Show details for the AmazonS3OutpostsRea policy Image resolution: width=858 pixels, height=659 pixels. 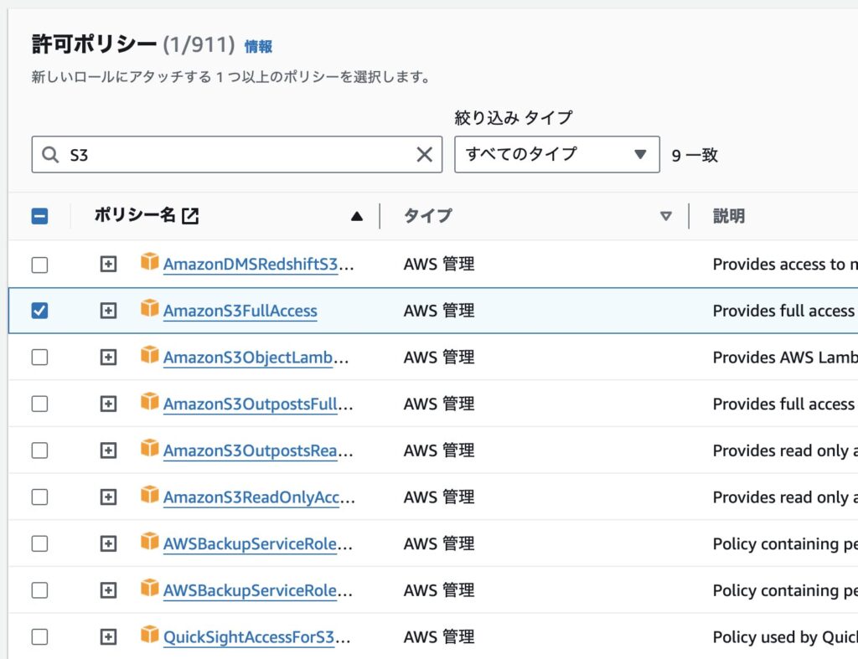coord(108,450)
